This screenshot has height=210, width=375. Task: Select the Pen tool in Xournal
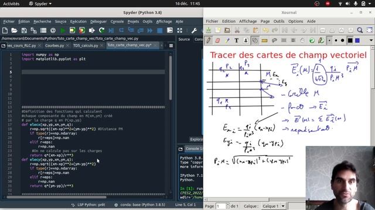tap(209, 40)
